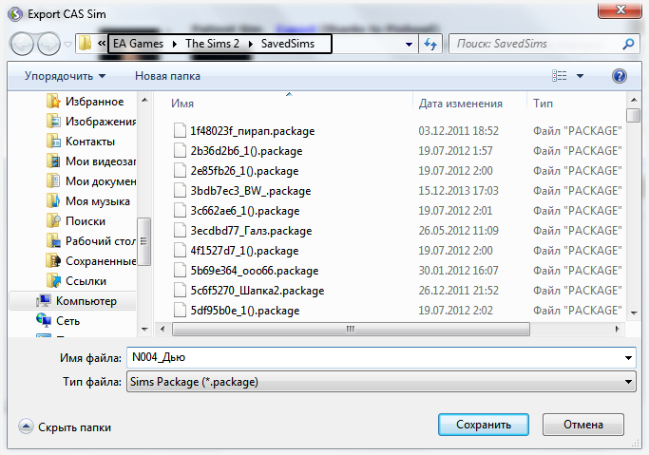
Task: Open the view mode dropdown arrow
Action: click(x=580, y=76)
